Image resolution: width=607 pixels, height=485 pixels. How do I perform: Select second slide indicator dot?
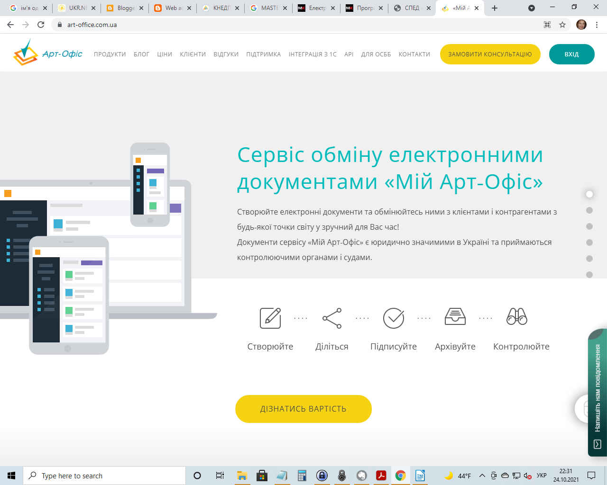[x=589, y=210]
